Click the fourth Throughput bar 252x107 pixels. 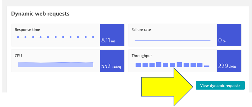click(158, 65)
